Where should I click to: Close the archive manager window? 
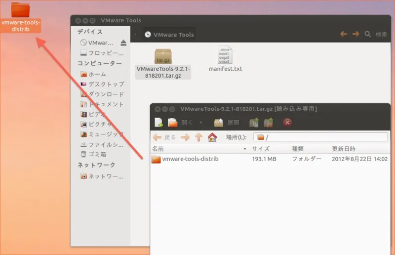[x=158, y=109]
